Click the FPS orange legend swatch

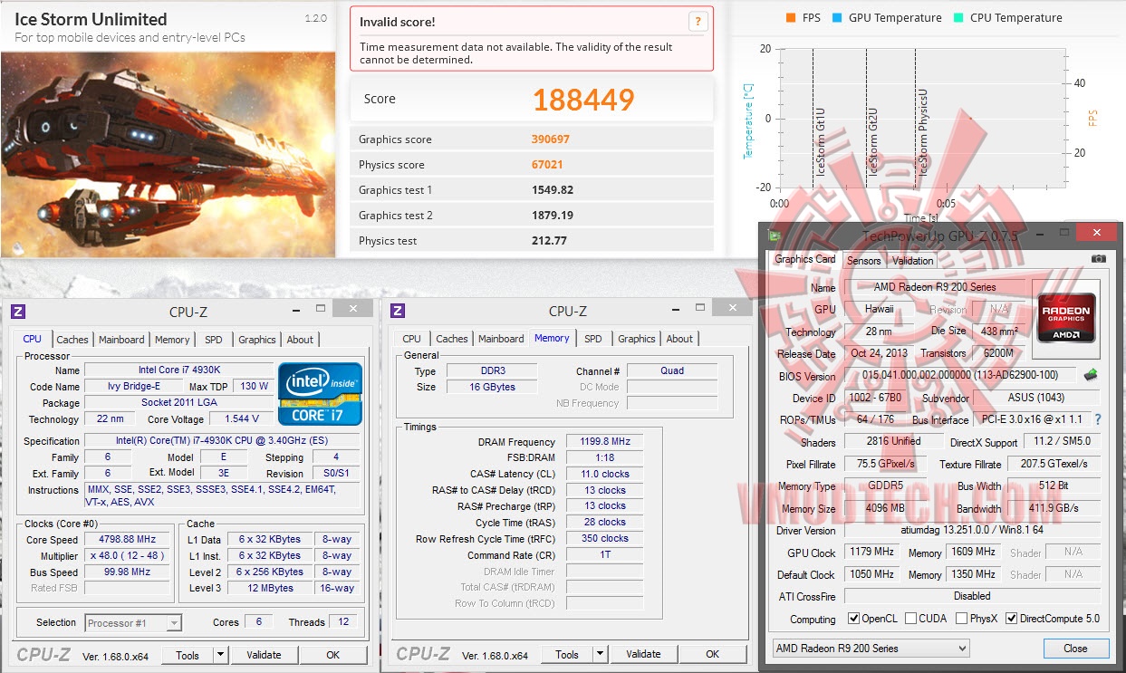coord(792,18)
